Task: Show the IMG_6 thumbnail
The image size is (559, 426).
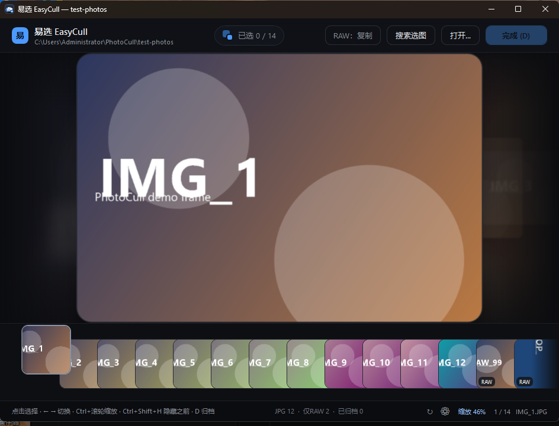Action: (230, 364)
